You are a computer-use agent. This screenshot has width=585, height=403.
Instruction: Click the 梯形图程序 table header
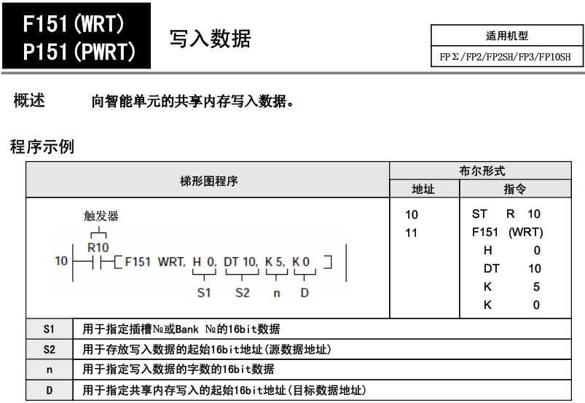[x=208, y=181]
